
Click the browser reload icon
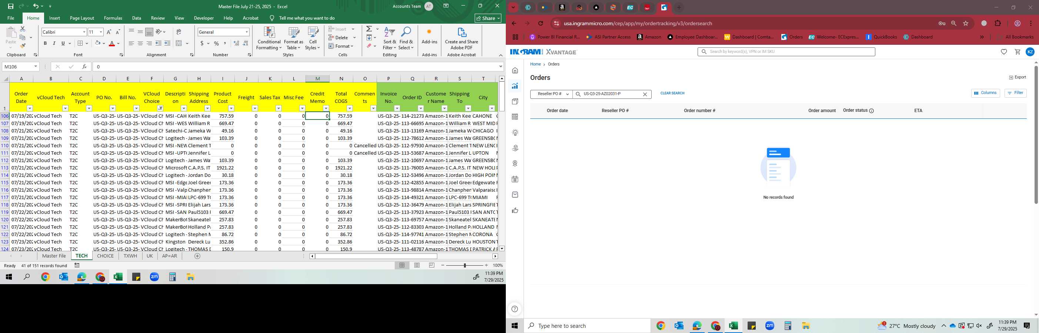point(541,23)
